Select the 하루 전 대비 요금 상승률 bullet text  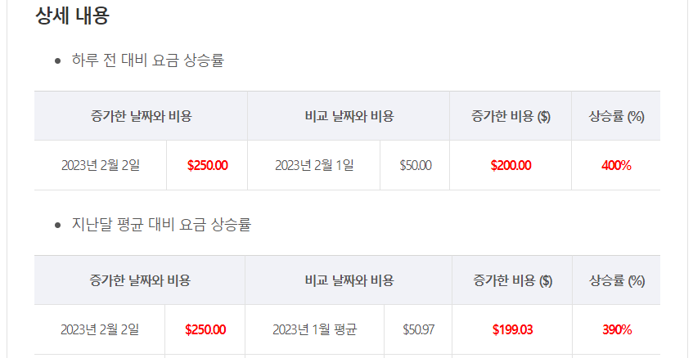[148, 60]
